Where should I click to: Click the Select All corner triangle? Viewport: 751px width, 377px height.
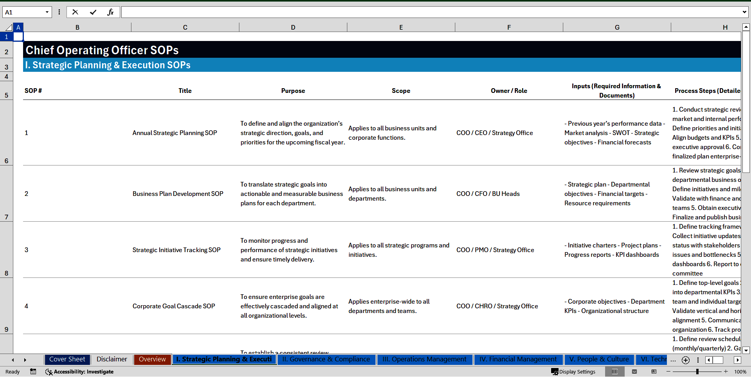pyautogui.click(x=9, y=27)
